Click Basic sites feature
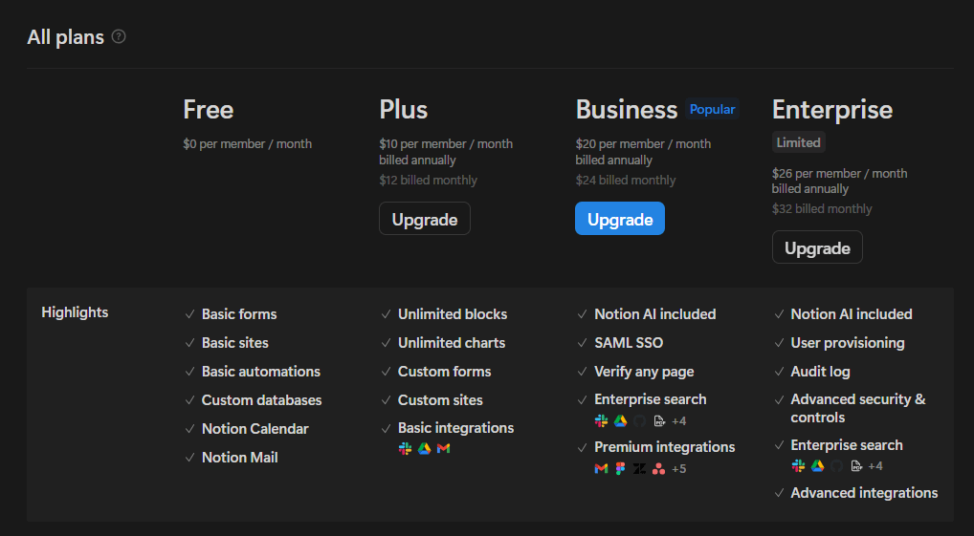 click(x=234, y=342)
